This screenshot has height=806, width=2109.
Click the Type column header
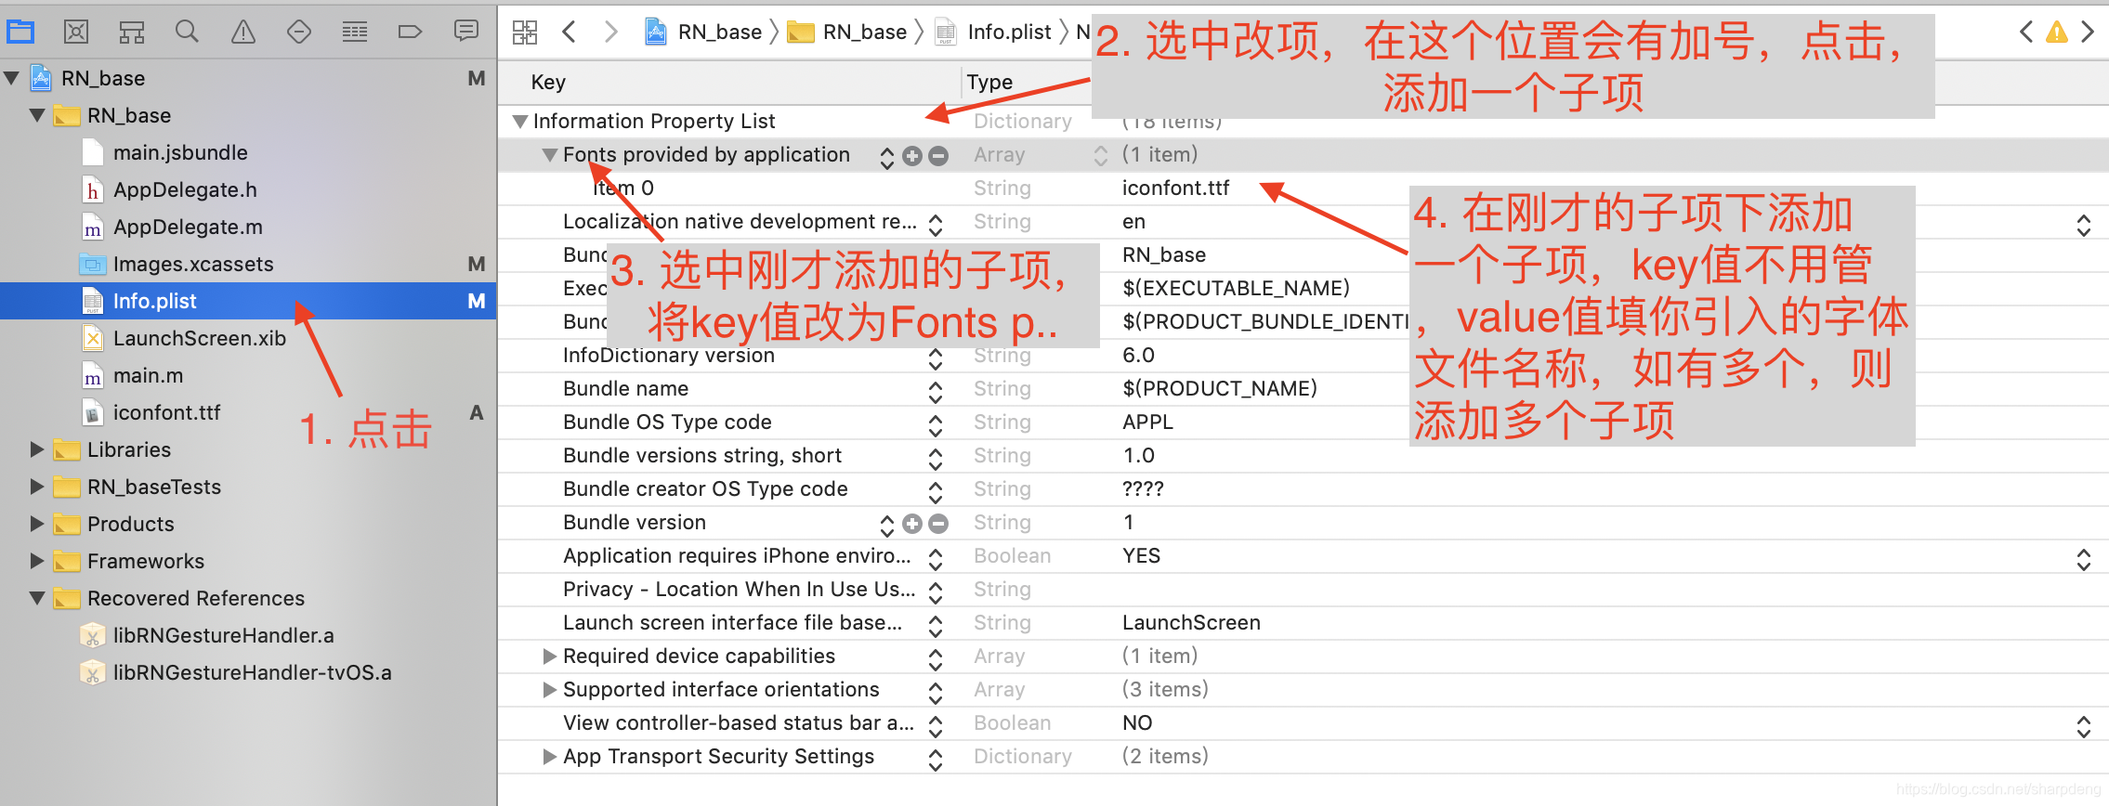pyautogui.click(x=989, y=83)
